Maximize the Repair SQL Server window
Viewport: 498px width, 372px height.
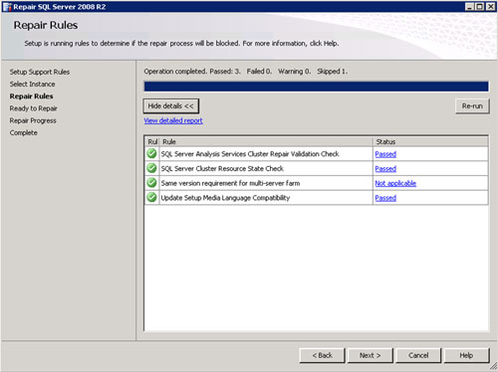(x=480, y=7)
